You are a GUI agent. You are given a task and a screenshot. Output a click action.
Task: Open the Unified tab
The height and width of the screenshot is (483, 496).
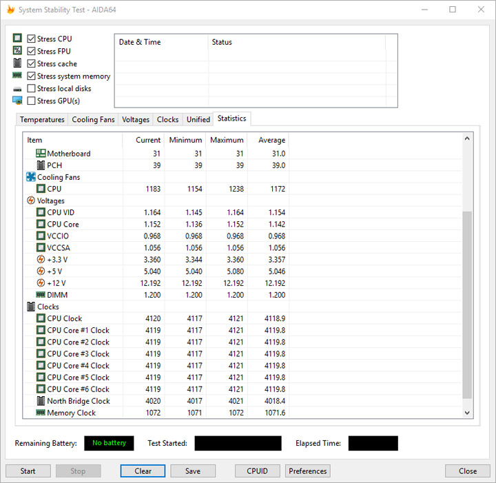pos(198,120)
